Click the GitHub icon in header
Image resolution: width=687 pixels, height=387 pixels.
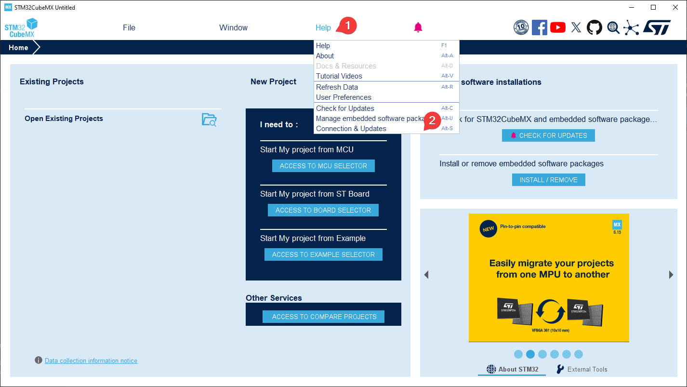595,27
